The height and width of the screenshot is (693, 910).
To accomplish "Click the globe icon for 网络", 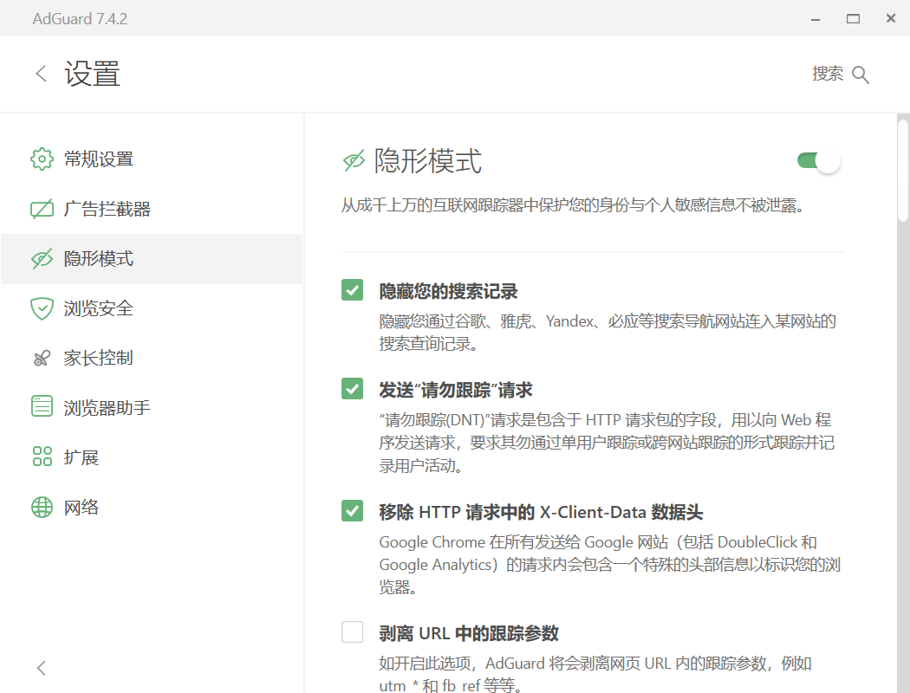I will 42,507.
